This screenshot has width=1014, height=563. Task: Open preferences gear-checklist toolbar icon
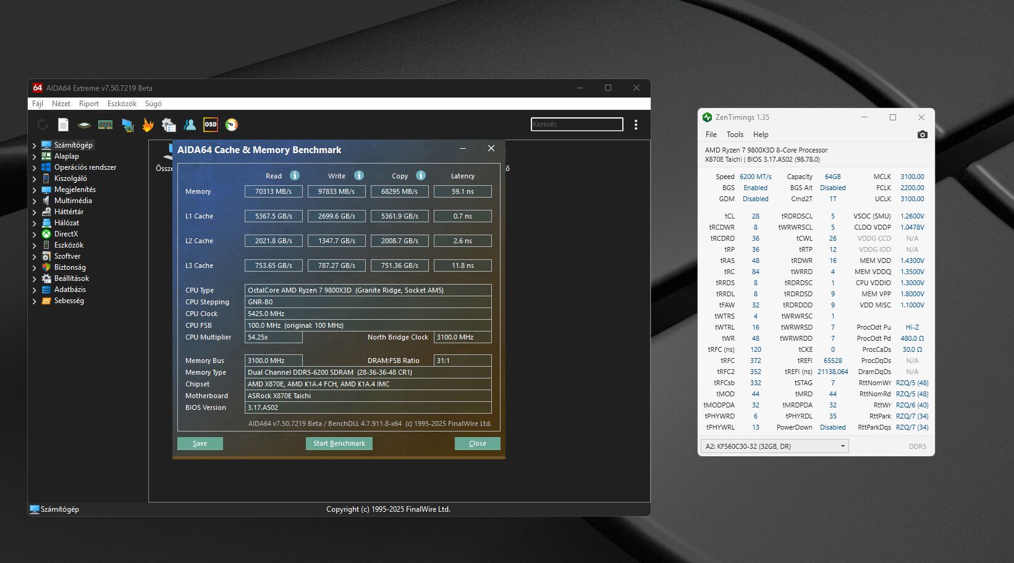169,125
